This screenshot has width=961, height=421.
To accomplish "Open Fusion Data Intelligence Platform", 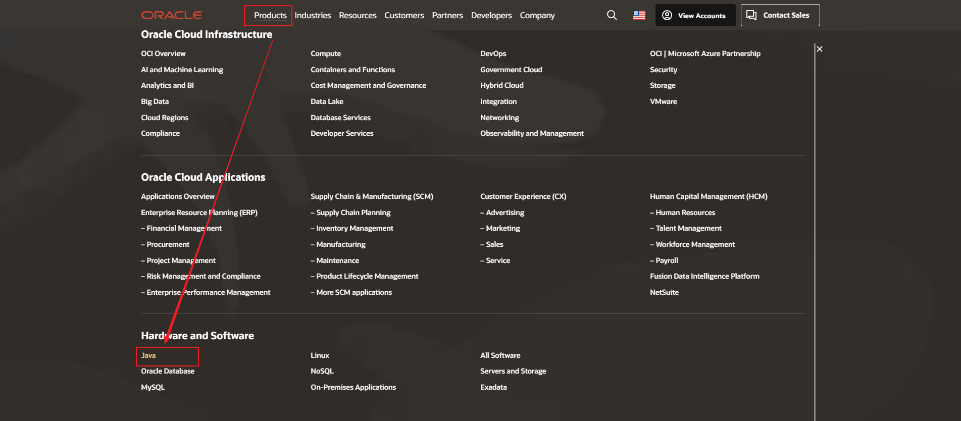I will 704,276.
